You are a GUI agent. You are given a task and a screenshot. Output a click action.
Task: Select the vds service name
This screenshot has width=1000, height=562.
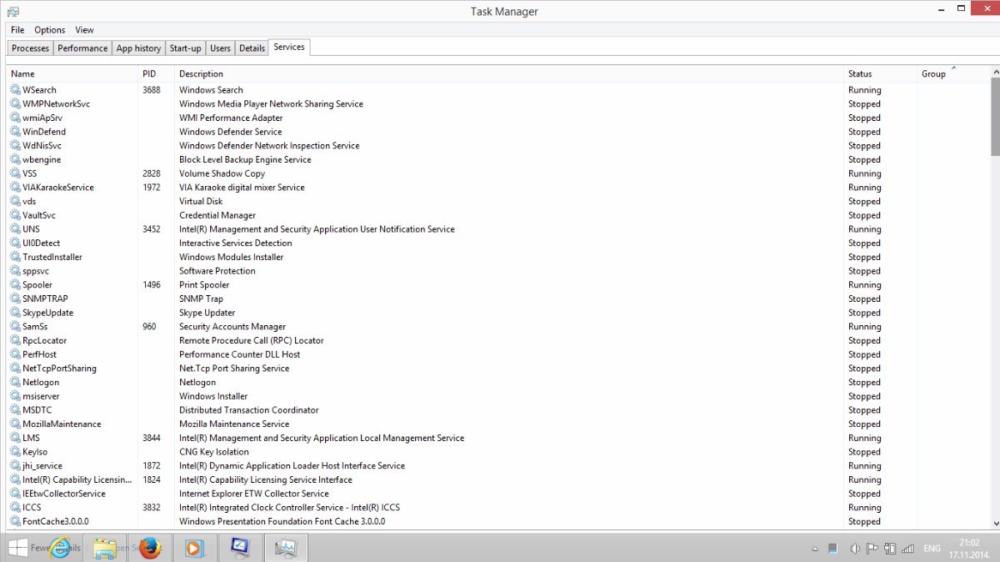29,202
